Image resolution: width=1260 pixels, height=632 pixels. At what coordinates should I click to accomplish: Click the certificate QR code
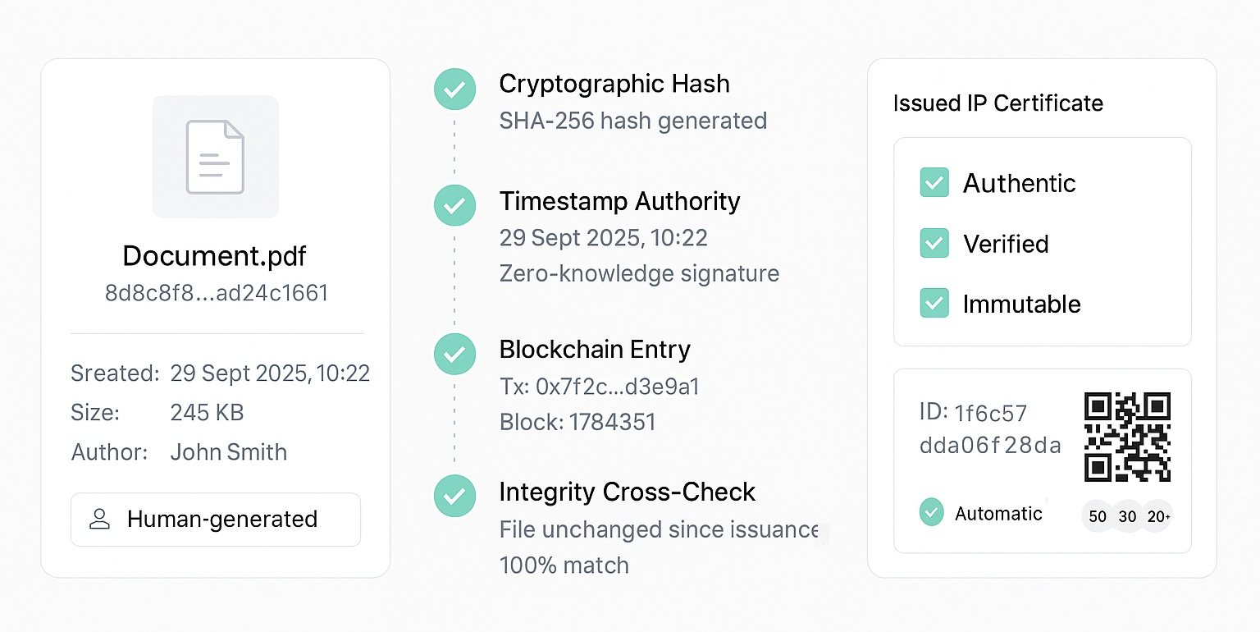coord(1127,437)
